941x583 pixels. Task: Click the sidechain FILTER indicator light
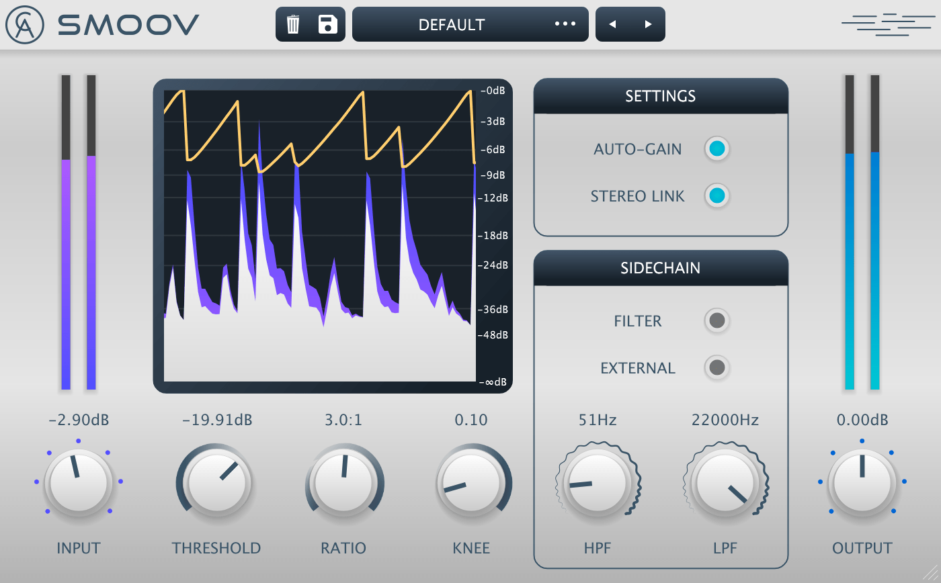717,321
